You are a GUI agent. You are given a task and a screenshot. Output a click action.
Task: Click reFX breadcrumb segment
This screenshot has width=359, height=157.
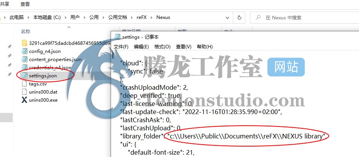coord(142,17)
